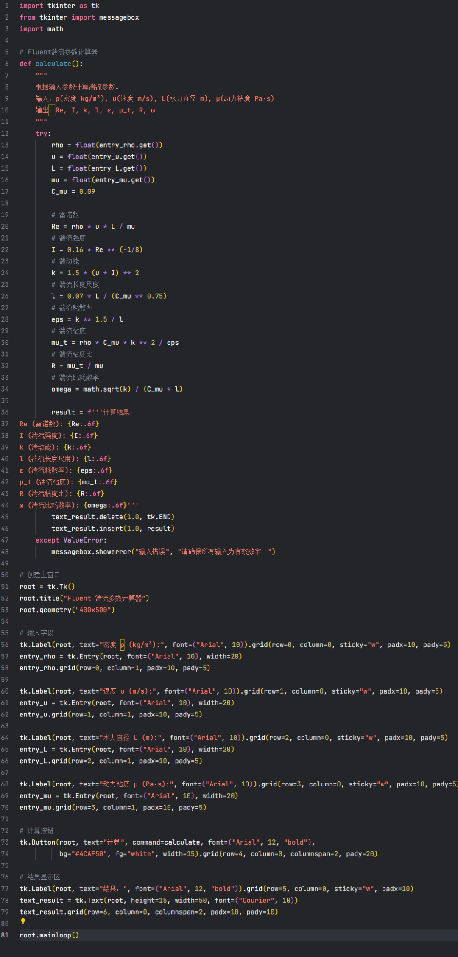Click the 'import math' statement
The image size is (458, 957).
(42, 29)
